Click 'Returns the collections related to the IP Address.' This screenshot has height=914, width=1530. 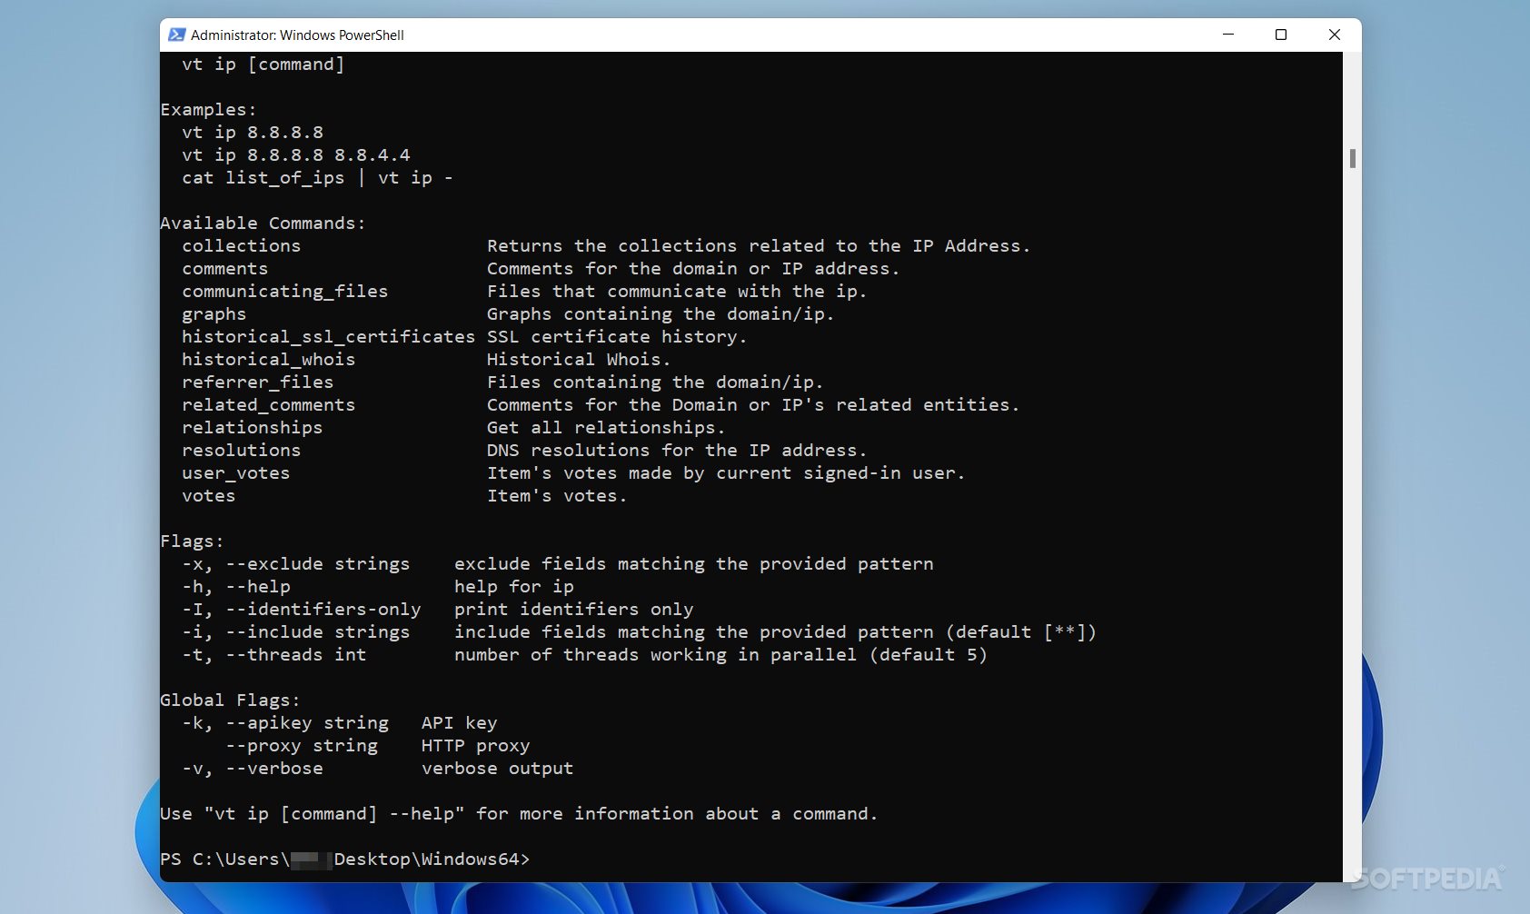(x=759, y=246)
